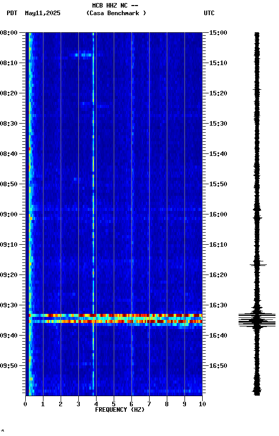Click the 9 Hz axis tick label
The image size is (279, 436).
click(184, 404)
